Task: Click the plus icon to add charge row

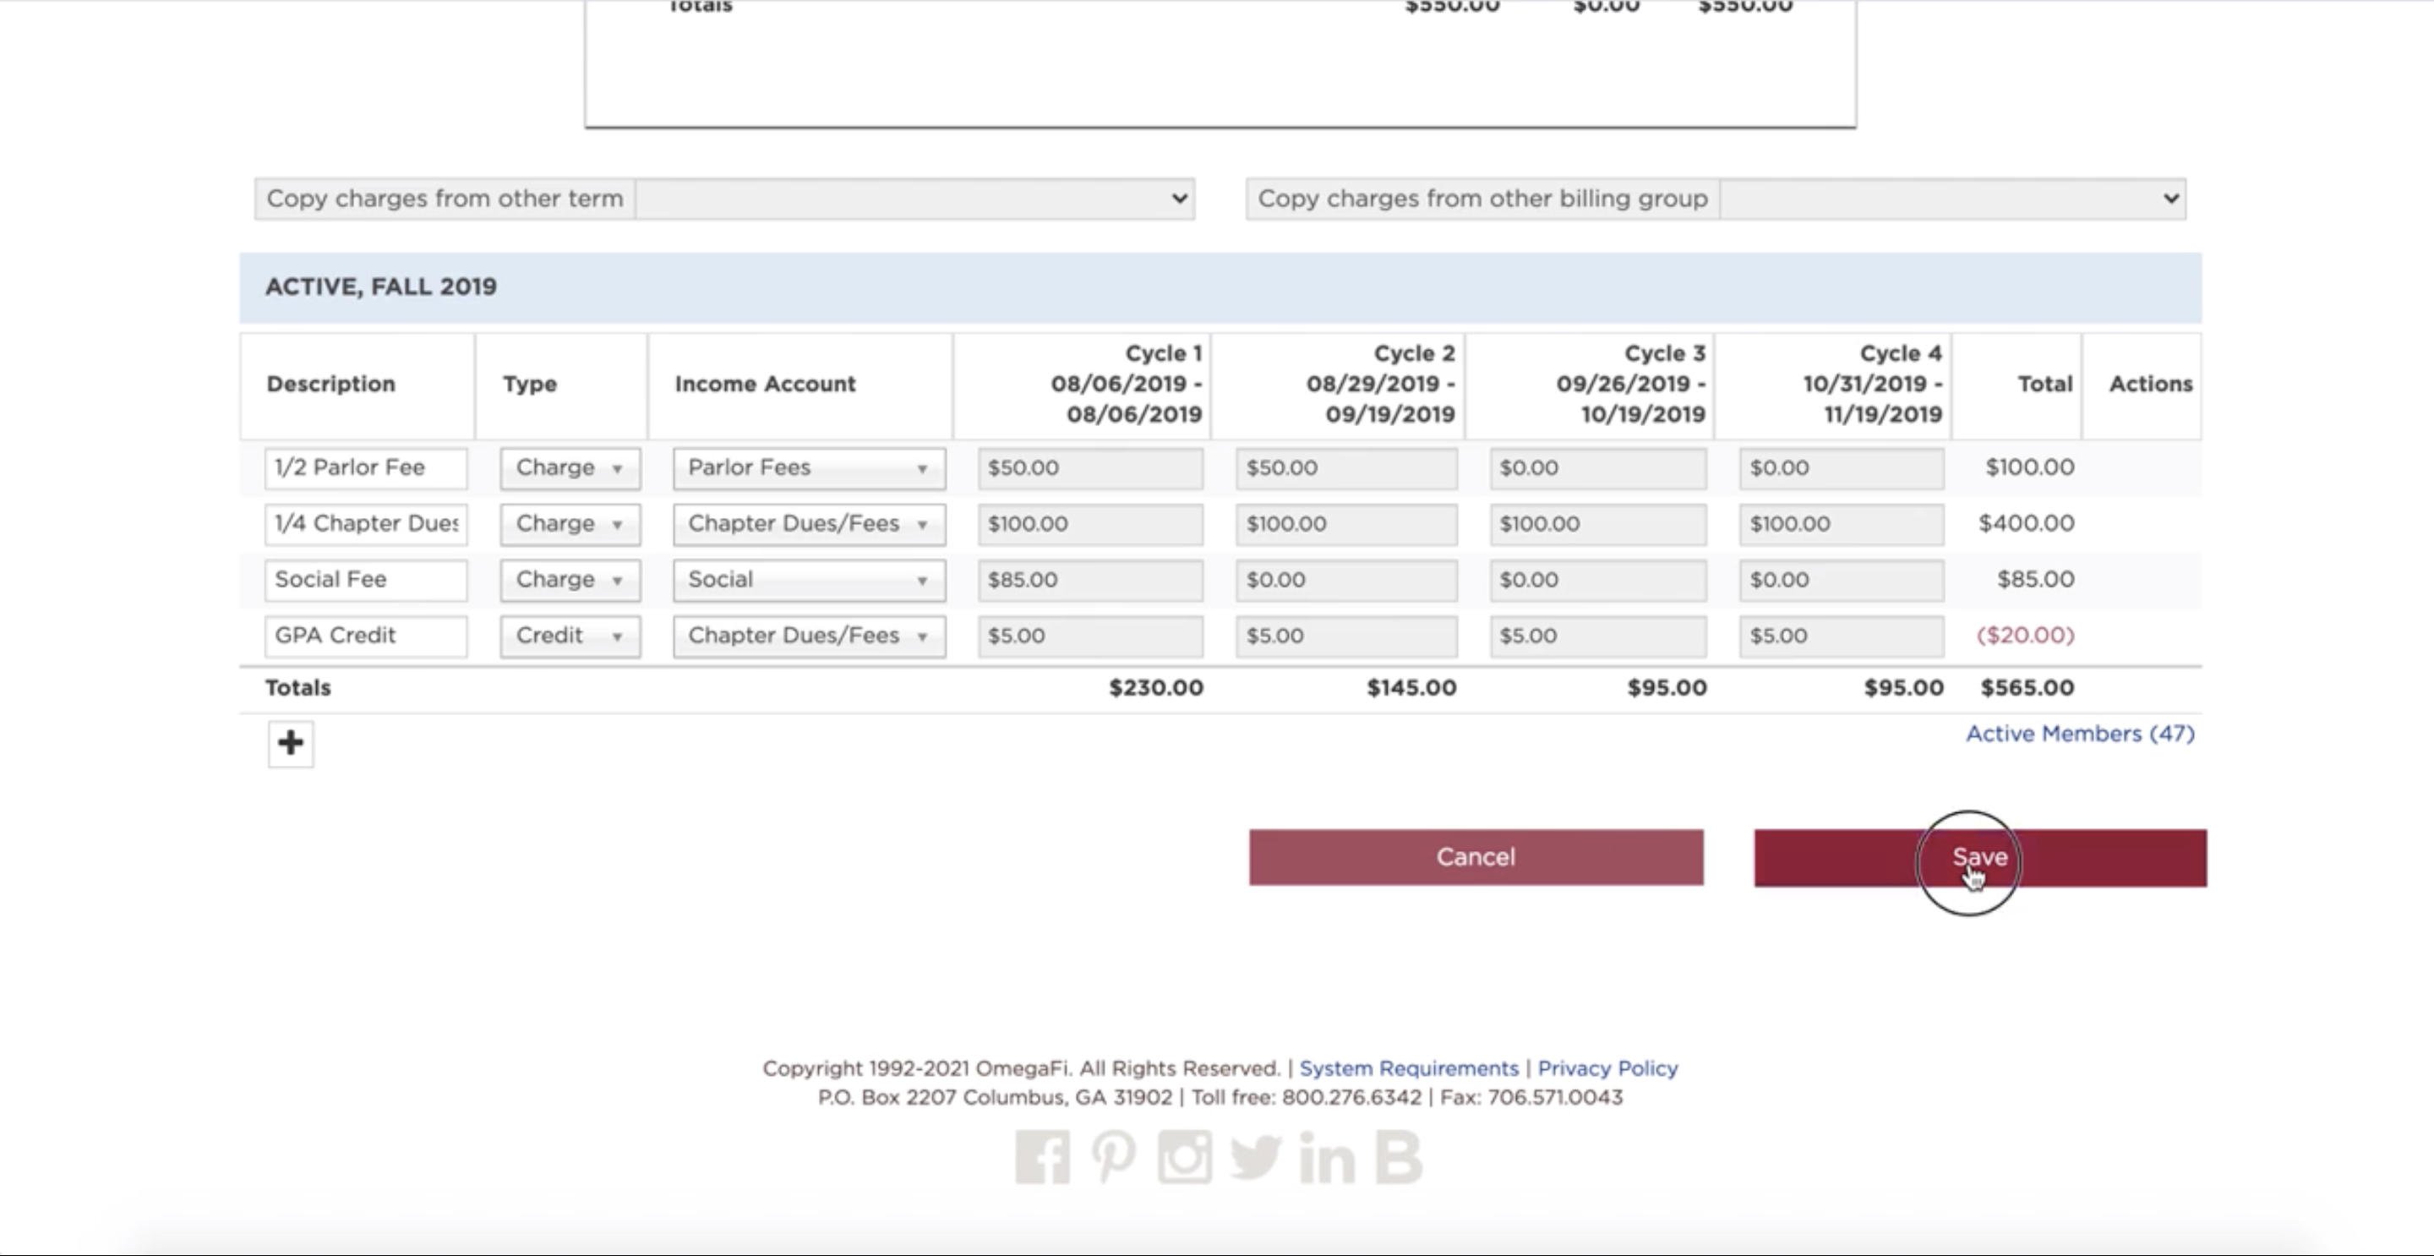Action: (x=290, y=743)
